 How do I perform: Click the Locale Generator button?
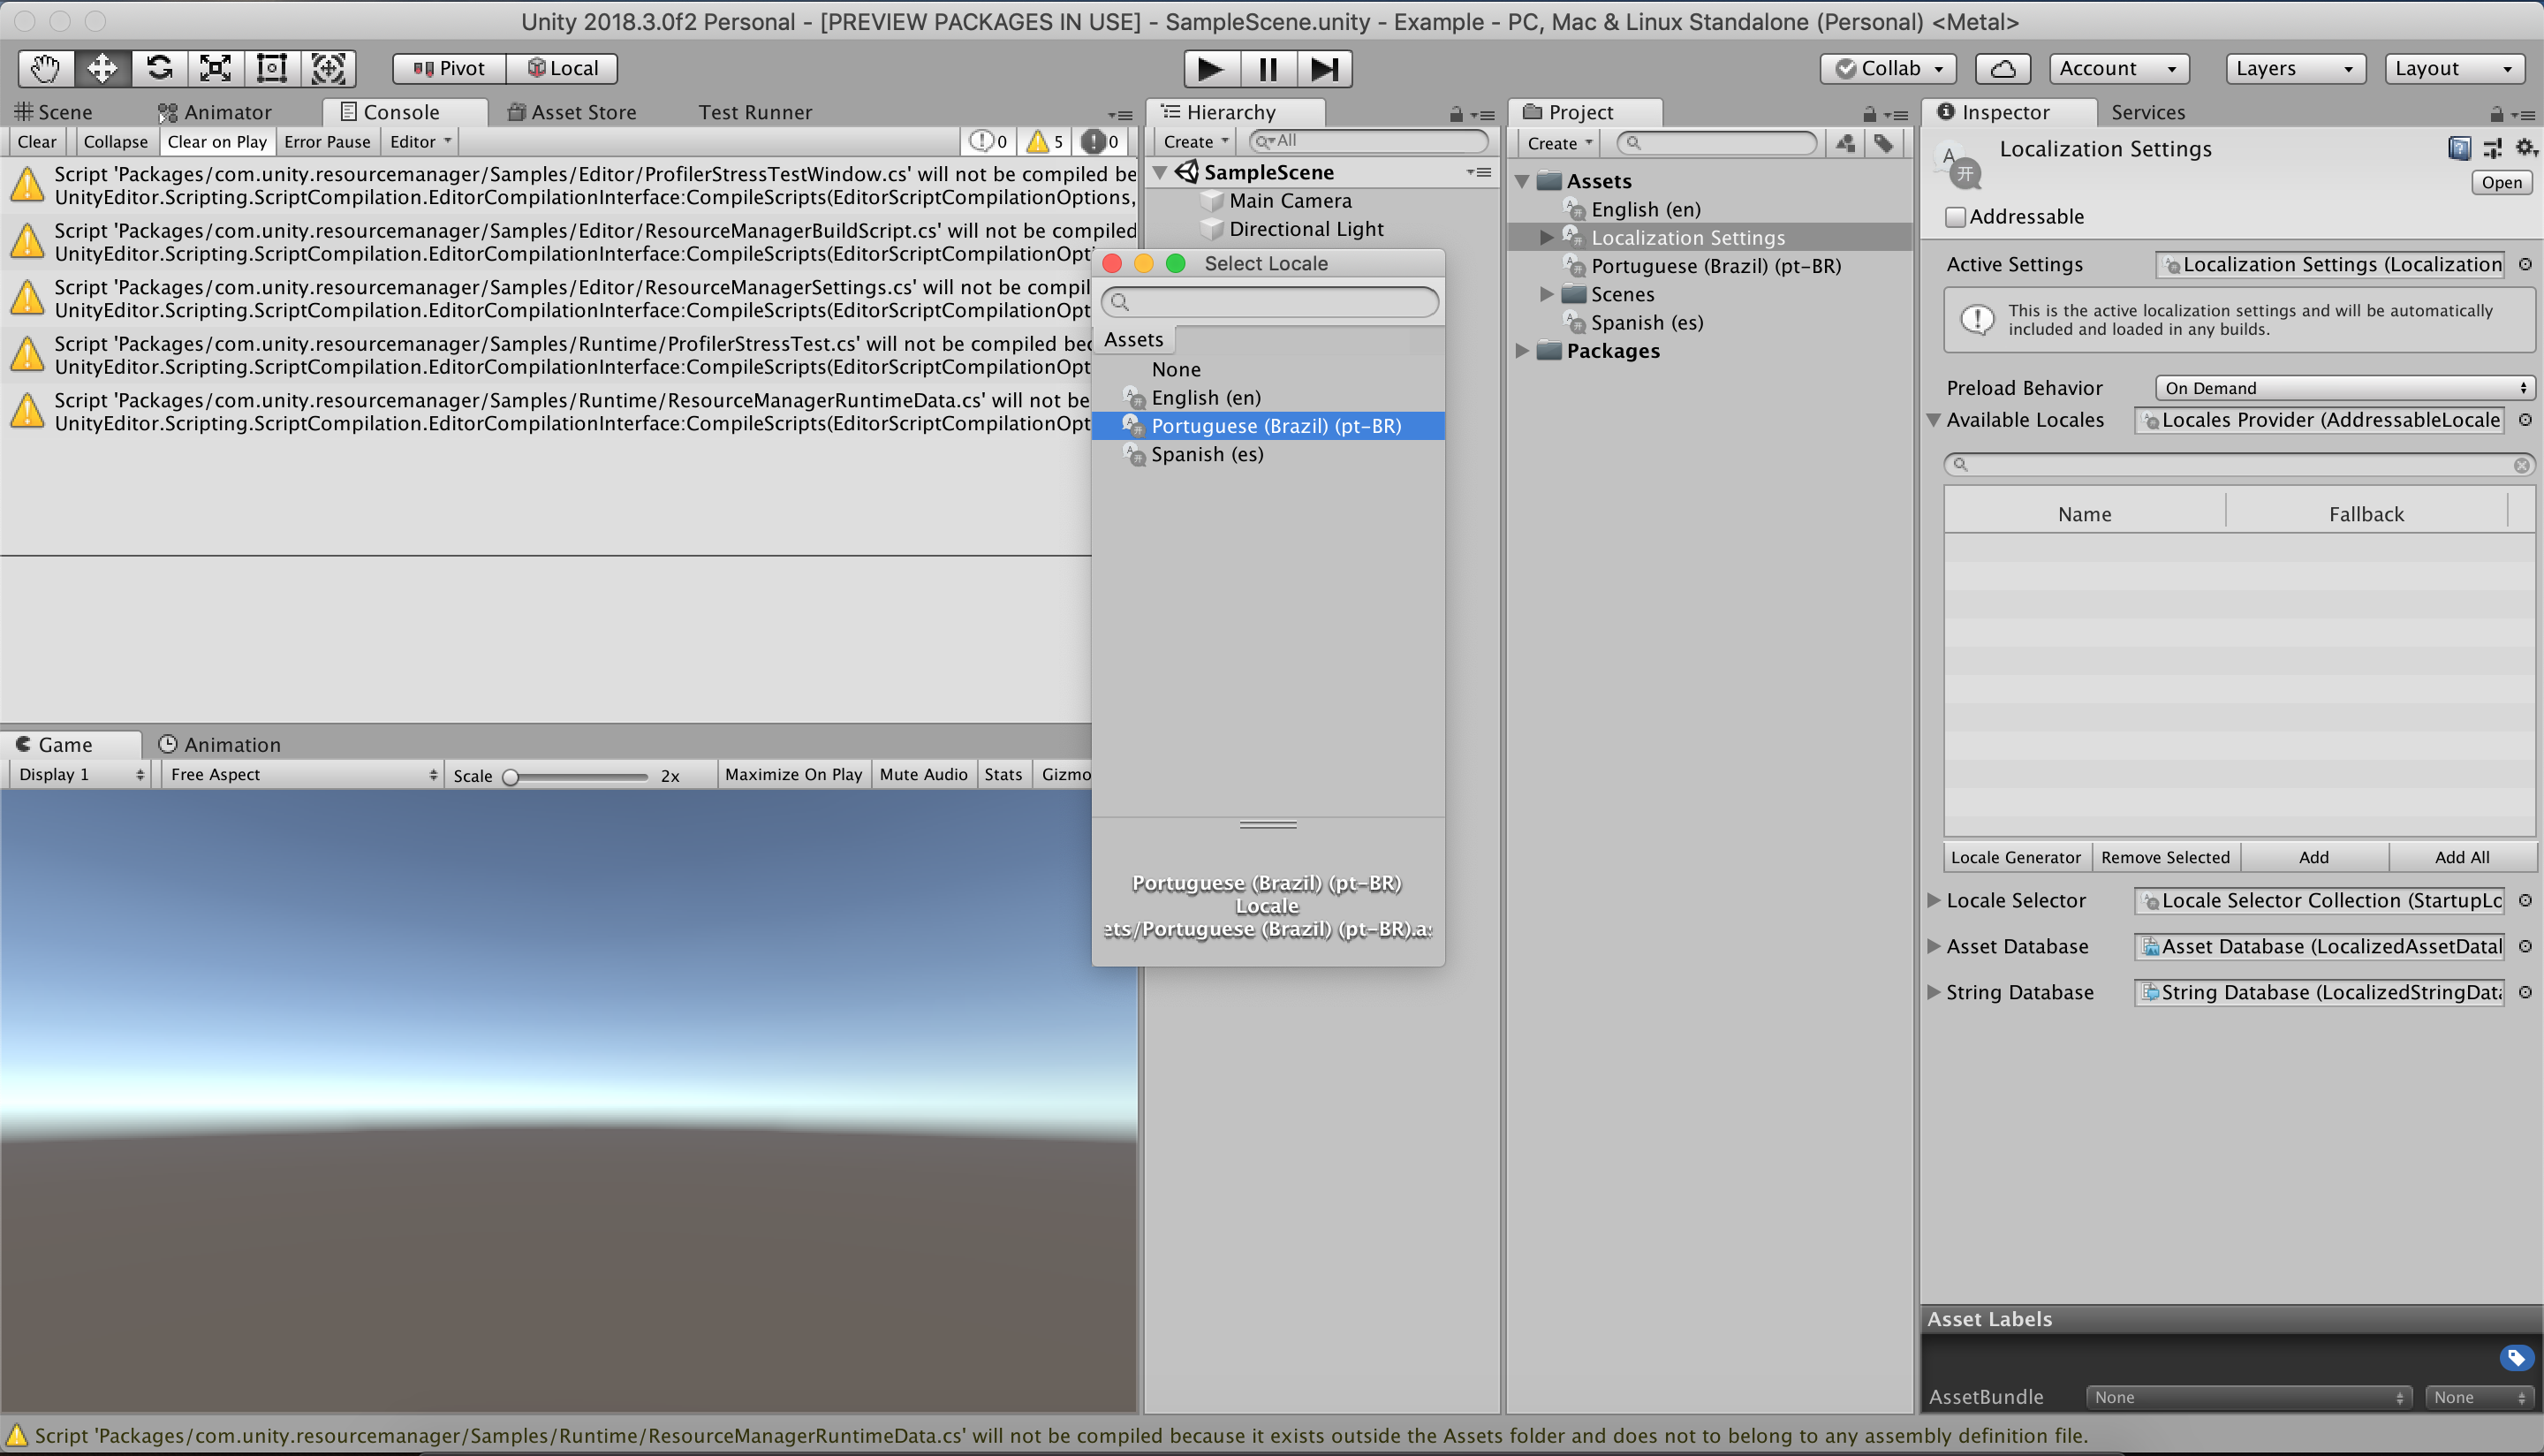[x=2015, y=857]
